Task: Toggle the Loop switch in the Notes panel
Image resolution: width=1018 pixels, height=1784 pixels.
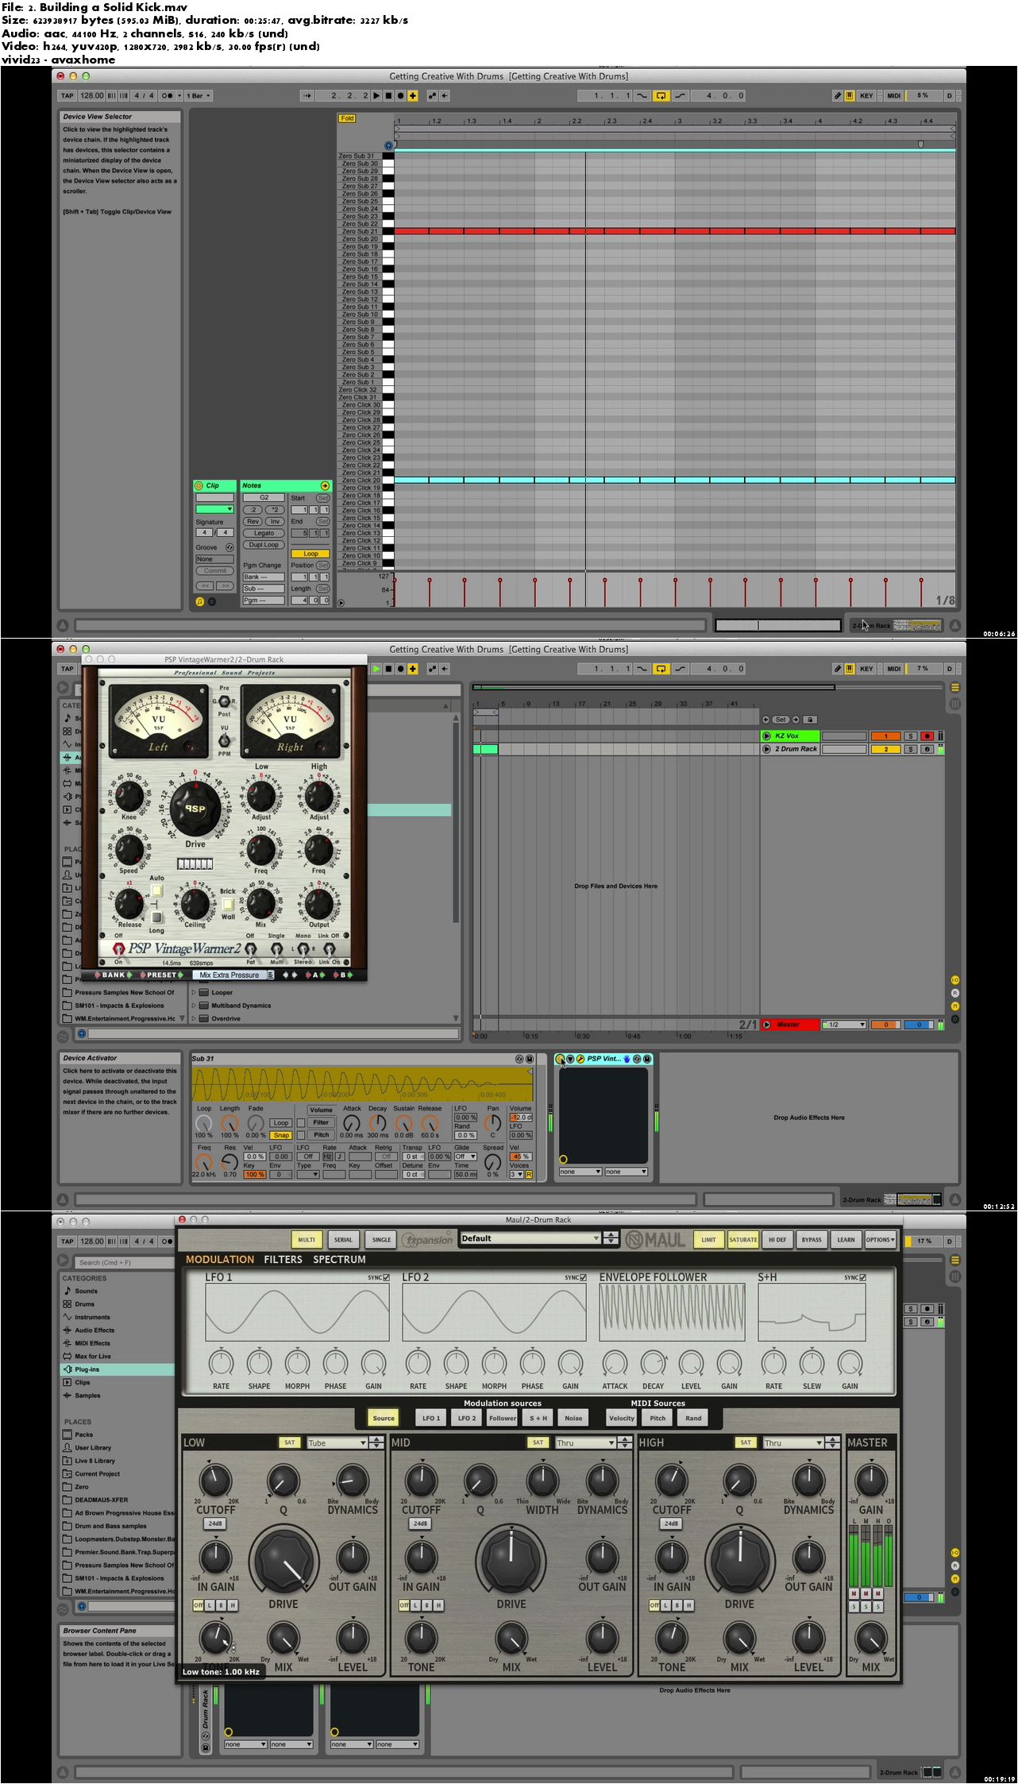Action: pos(310,554)
